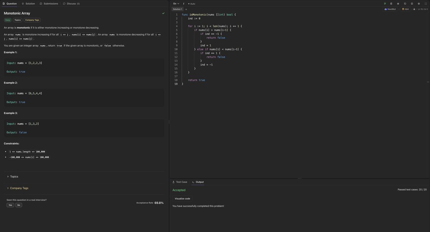Click the Hint lightbulb
The width and height of the screenshot is (430, 232).
(x=405, y=9)
